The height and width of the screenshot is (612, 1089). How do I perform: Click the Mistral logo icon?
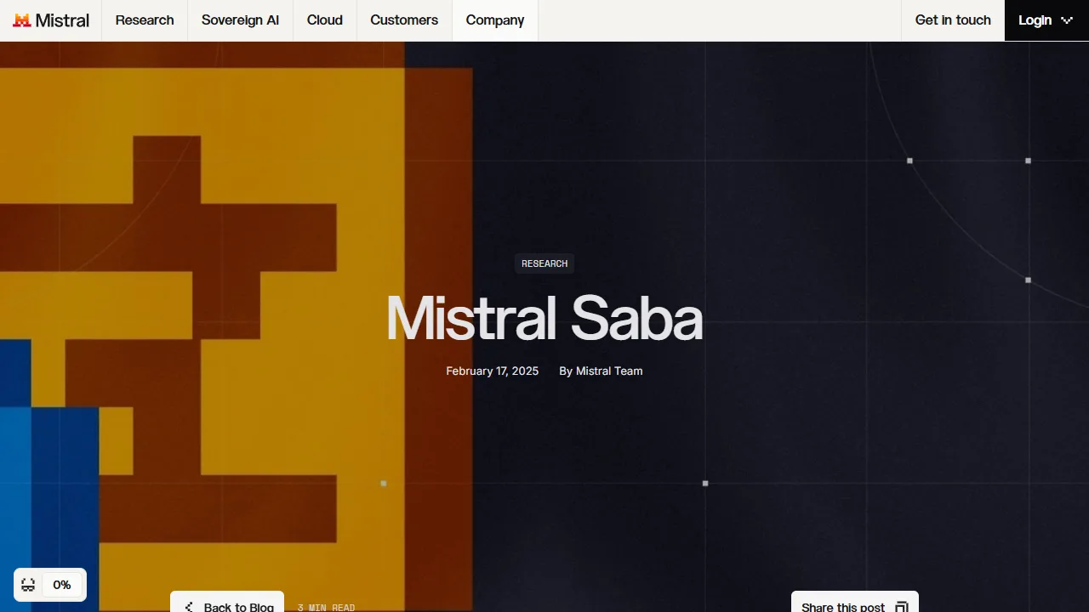point(21,20)
